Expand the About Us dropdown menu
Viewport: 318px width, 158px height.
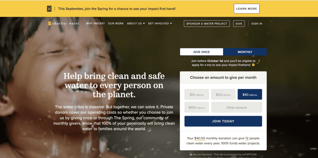coord(136,24)
